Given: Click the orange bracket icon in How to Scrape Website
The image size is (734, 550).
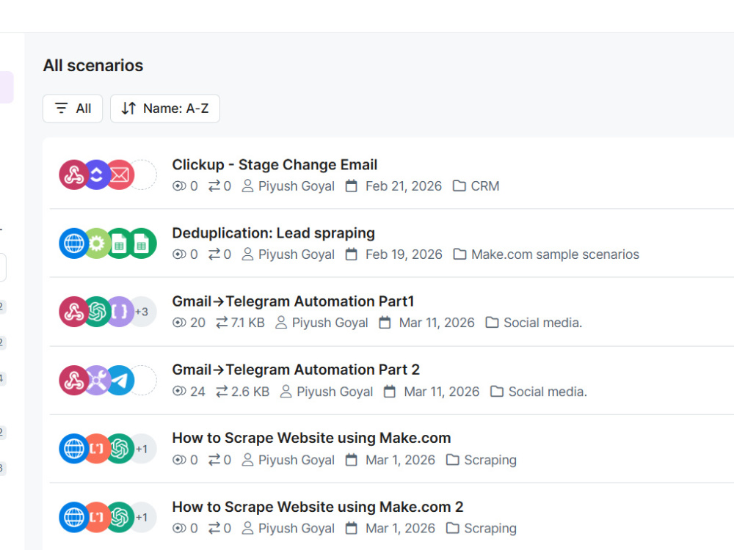Looking at the screenshot, I should [96, 449].
